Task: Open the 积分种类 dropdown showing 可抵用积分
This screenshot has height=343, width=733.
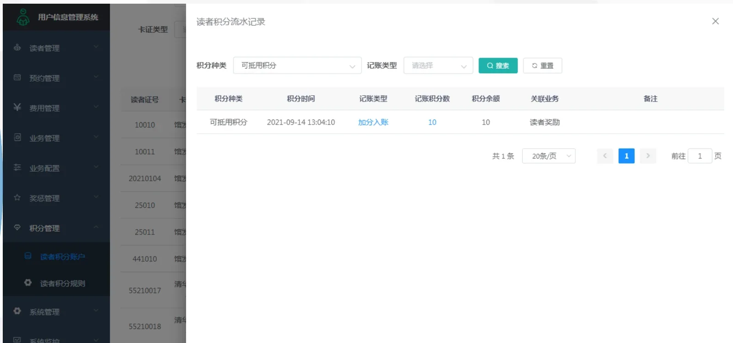Action: pyautogui.click(x=297, y=65)
